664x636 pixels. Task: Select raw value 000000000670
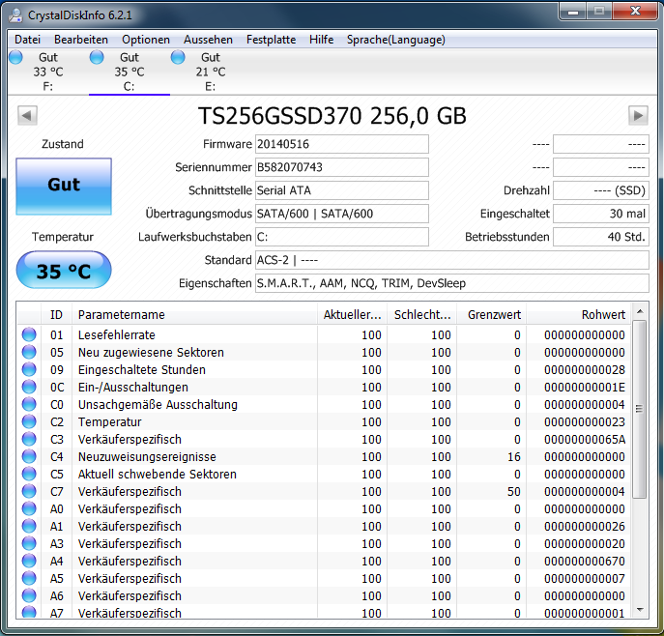coord(585,561)
